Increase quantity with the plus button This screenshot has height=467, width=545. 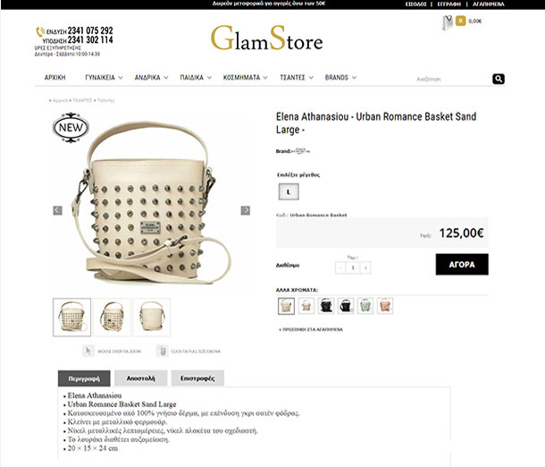pos(365,267)
